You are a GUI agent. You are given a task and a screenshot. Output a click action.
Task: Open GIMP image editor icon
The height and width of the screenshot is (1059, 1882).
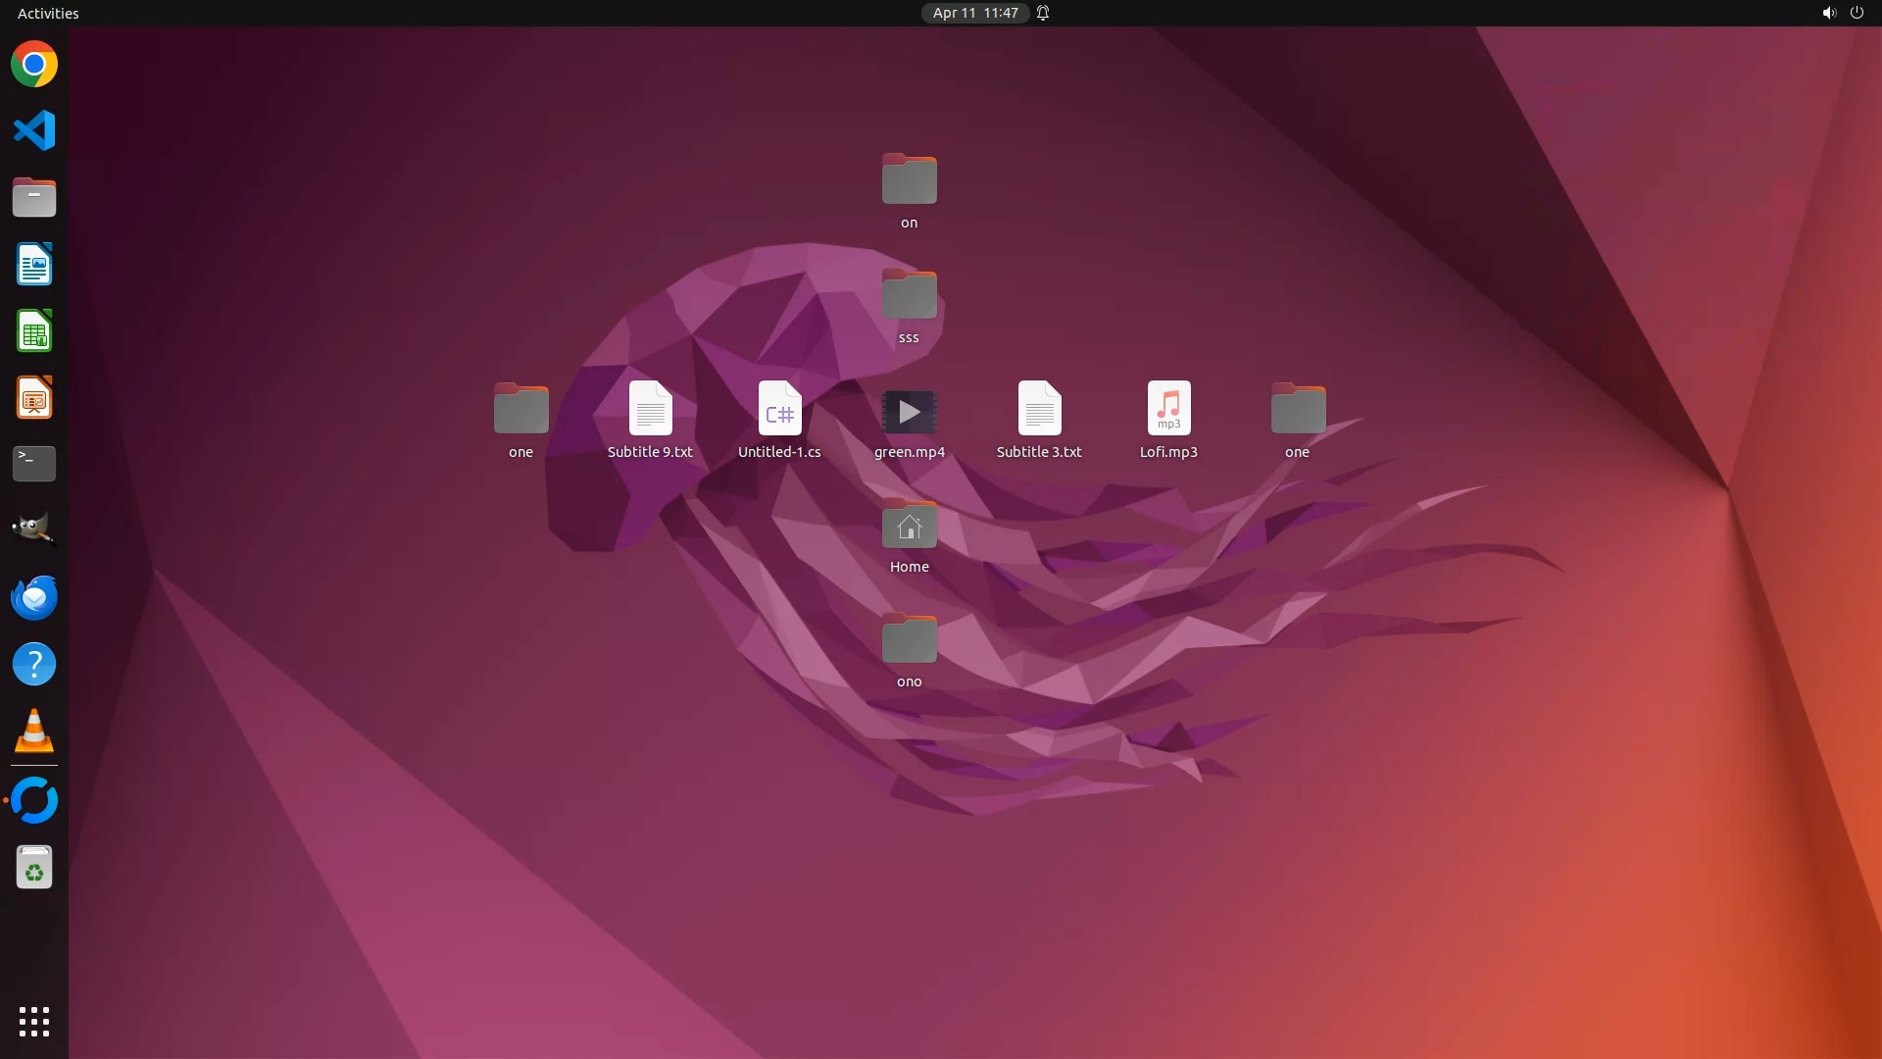click(34, 529)
